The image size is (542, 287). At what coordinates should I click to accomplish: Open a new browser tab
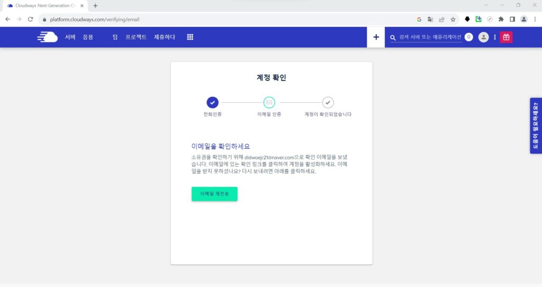click(x=95, y=5)
